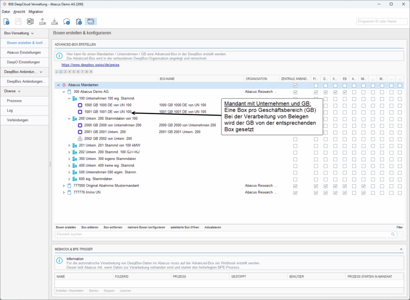
Task: Collapse the 300 Abacus Demo AG node
Action: tap(64, 92)
